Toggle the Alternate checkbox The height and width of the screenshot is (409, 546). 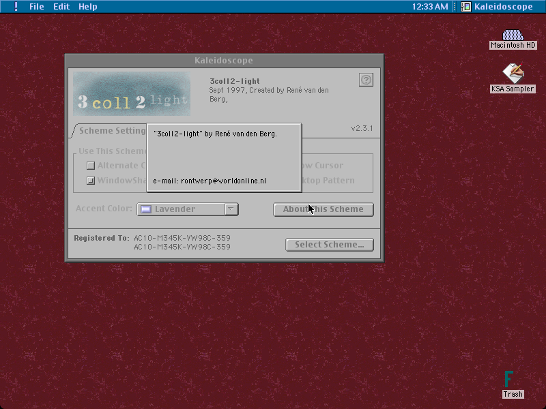(91, 166)
